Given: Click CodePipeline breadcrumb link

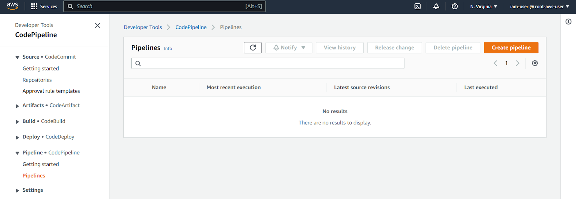Looking at the screenshot, I should click(x=191, y=27).
